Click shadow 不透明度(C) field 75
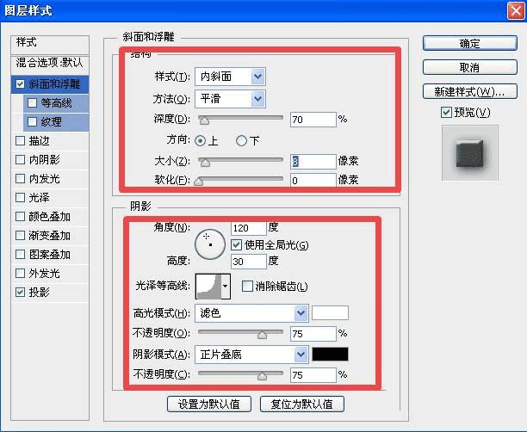This screenshot has width=527, height=432. pyautogui.click(x=313, y=375)
